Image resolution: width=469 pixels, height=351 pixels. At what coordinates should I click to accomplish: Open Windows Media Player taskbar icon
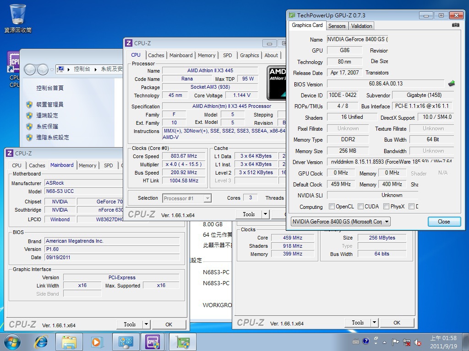click(97, 342)
